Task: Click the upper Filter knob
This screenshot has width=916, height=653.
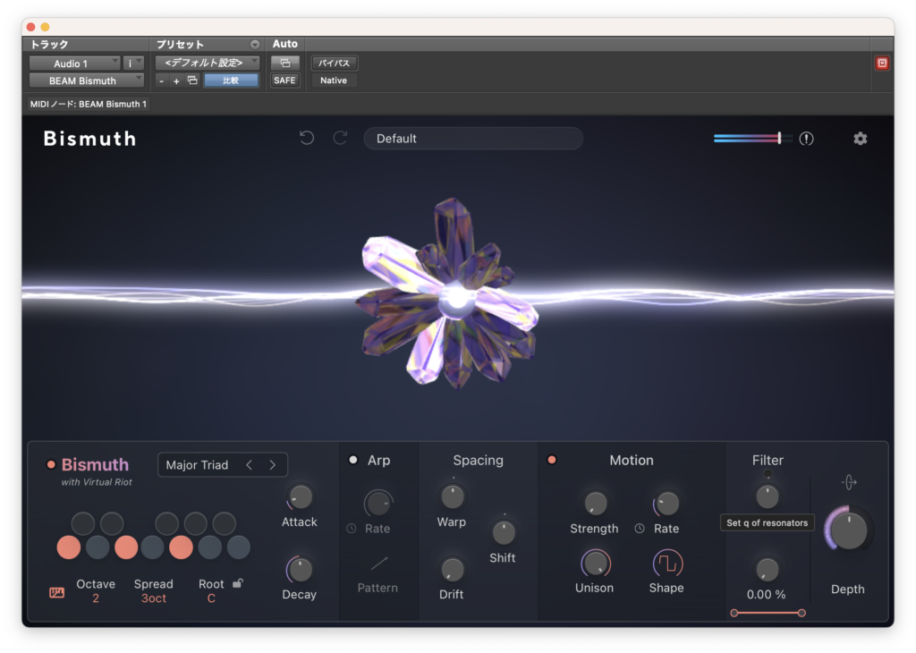Action: [767, 496]
